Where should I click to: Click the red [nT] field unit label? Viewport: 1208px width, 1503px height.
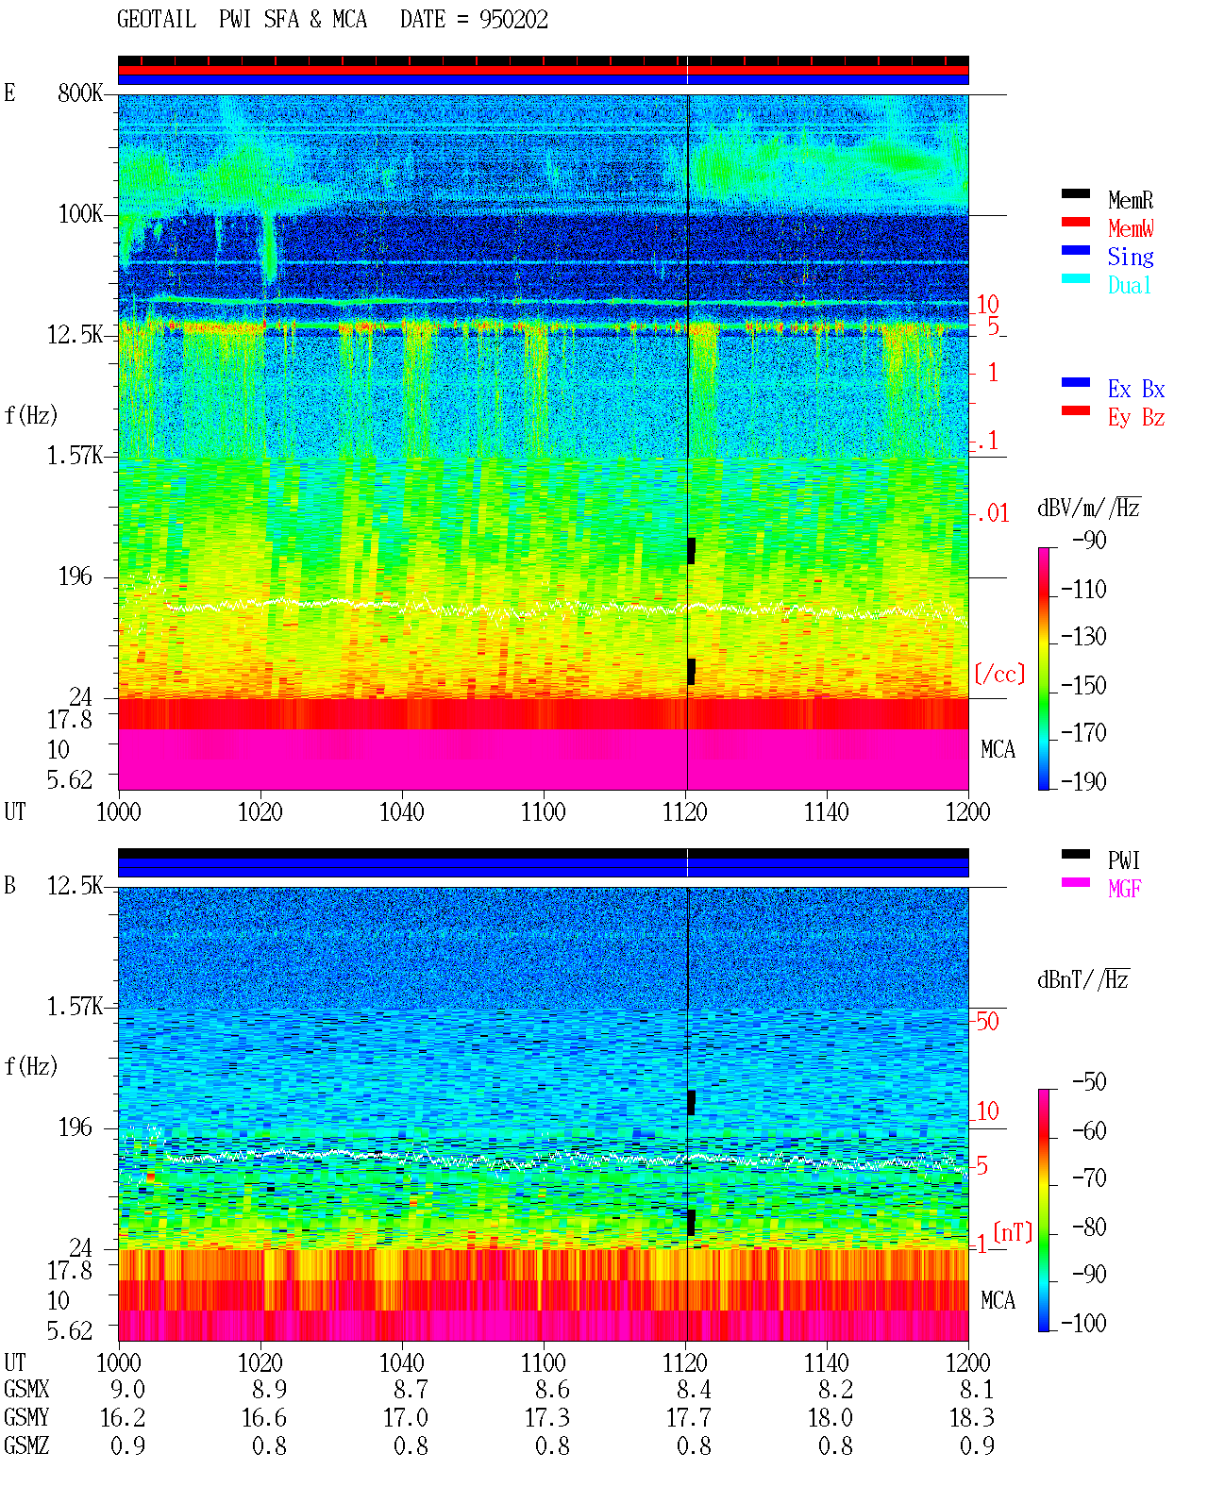[x=1013, y=1232]
